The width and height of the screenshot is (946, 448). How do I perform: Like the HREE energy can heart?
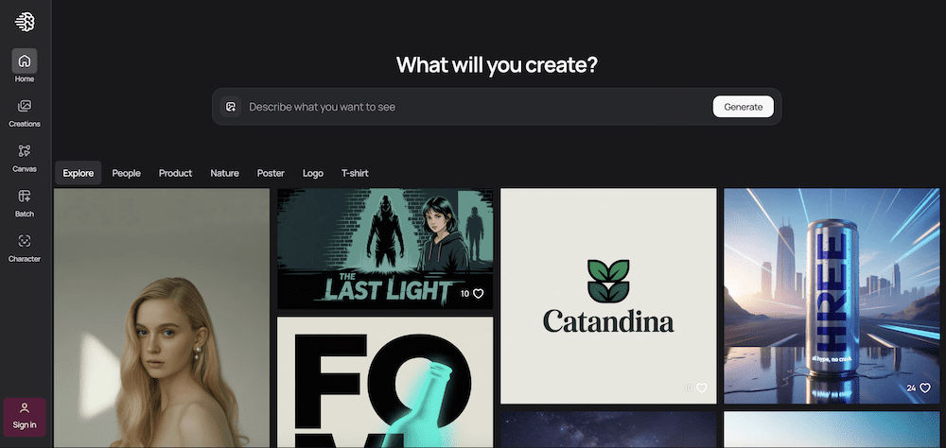click(x=925, y=388)
